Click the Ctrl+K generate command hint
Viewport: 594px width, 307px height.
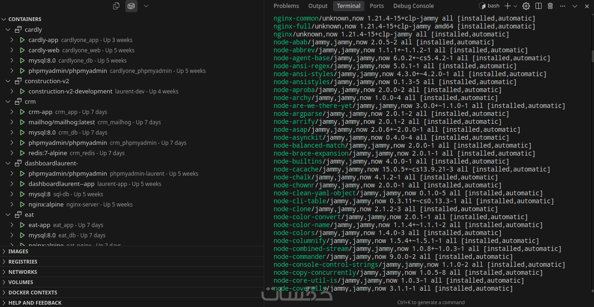tap(431, 302)
